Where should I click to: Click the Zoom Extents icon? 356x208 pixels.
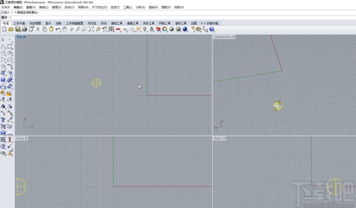pos(91,29)
